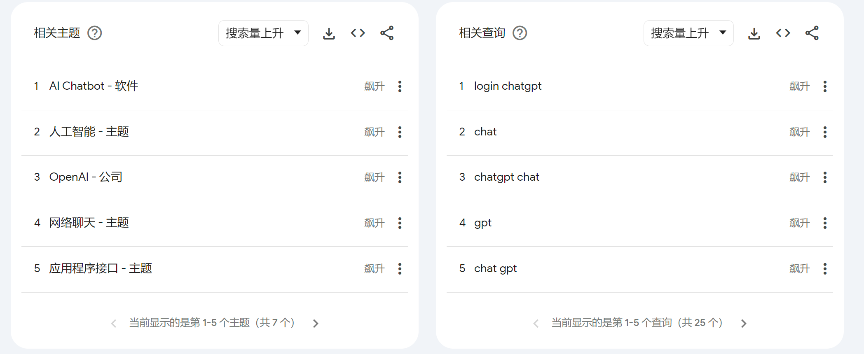
Task: Open more options for 应用程序接口 row
Action: [x=400, y=269]
